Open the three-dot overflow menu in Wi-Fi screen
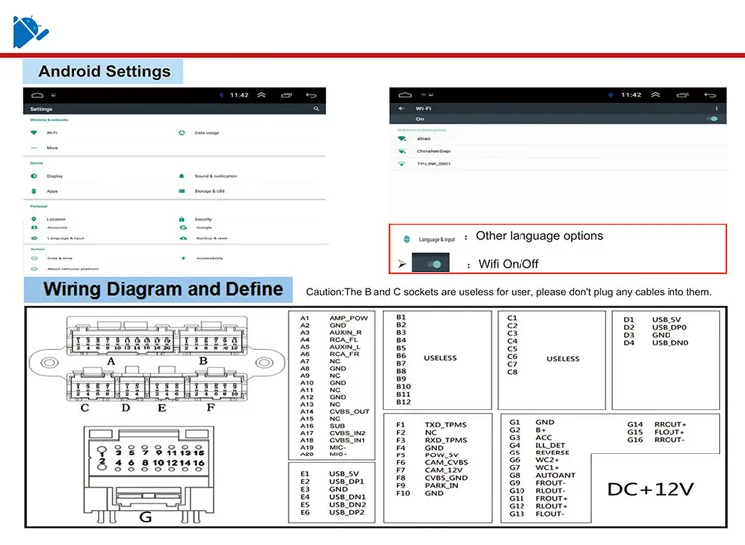 pos(716,109)
